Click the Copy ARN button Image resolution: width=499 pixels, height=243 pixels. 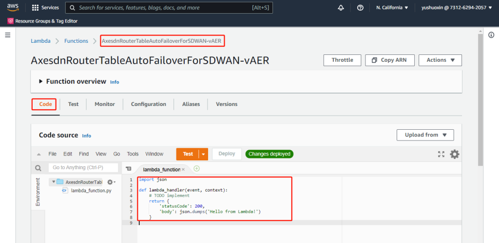pos(389,60)
